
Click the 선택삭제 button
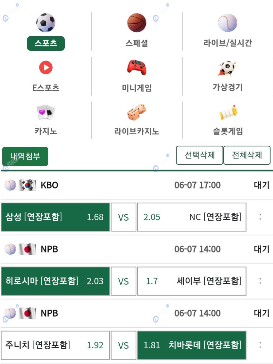point(199,155)
